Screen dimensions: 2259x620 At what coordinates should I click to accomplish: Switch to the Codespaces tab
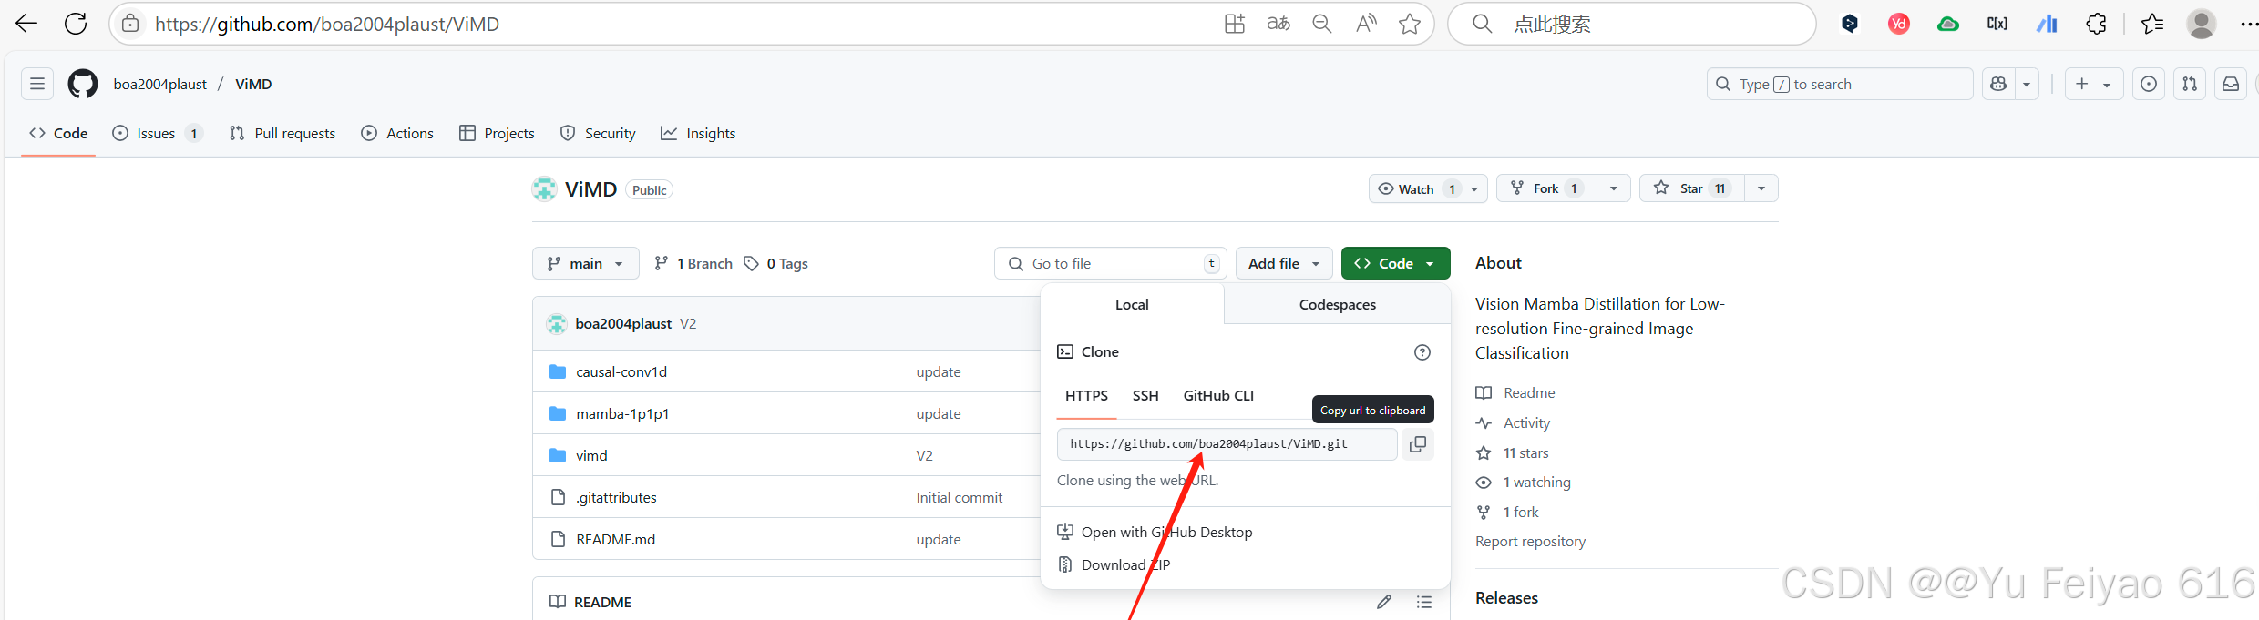(x=1337, y=304)
